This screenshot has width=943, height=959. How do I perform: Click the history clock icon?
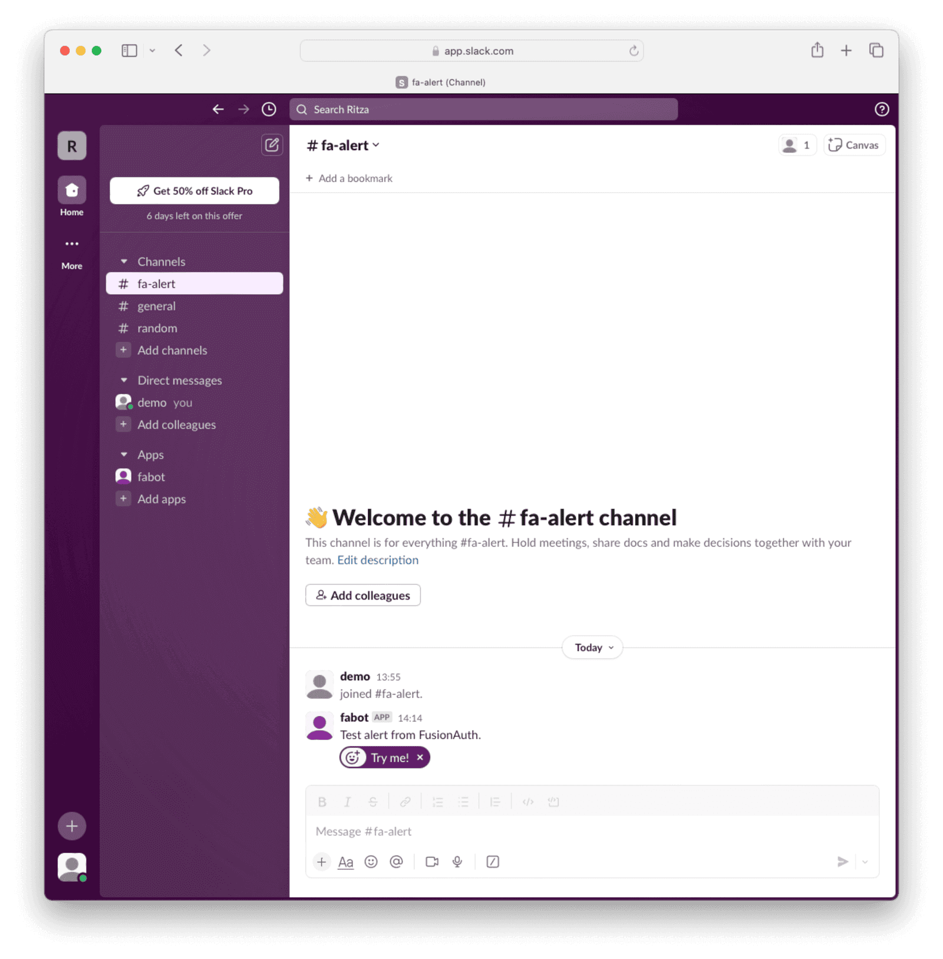(269, 109)
